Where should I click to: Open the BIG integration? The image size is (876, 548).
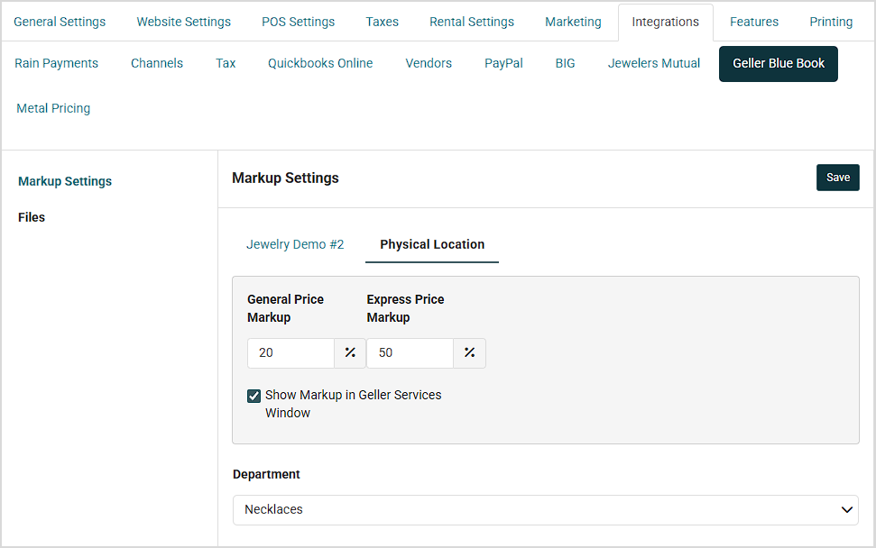tap(565, 63)
